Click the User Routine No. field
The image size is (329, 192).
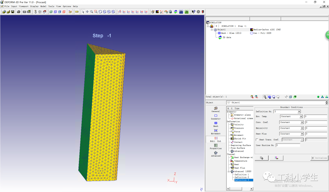(288, 145)
